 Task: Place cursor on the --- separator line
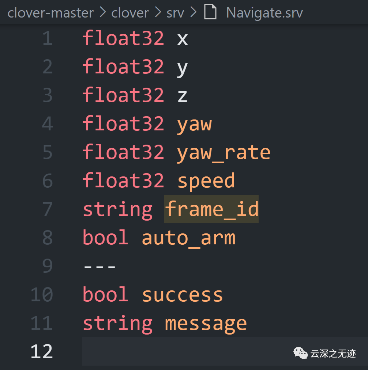(x=99, y=266)
